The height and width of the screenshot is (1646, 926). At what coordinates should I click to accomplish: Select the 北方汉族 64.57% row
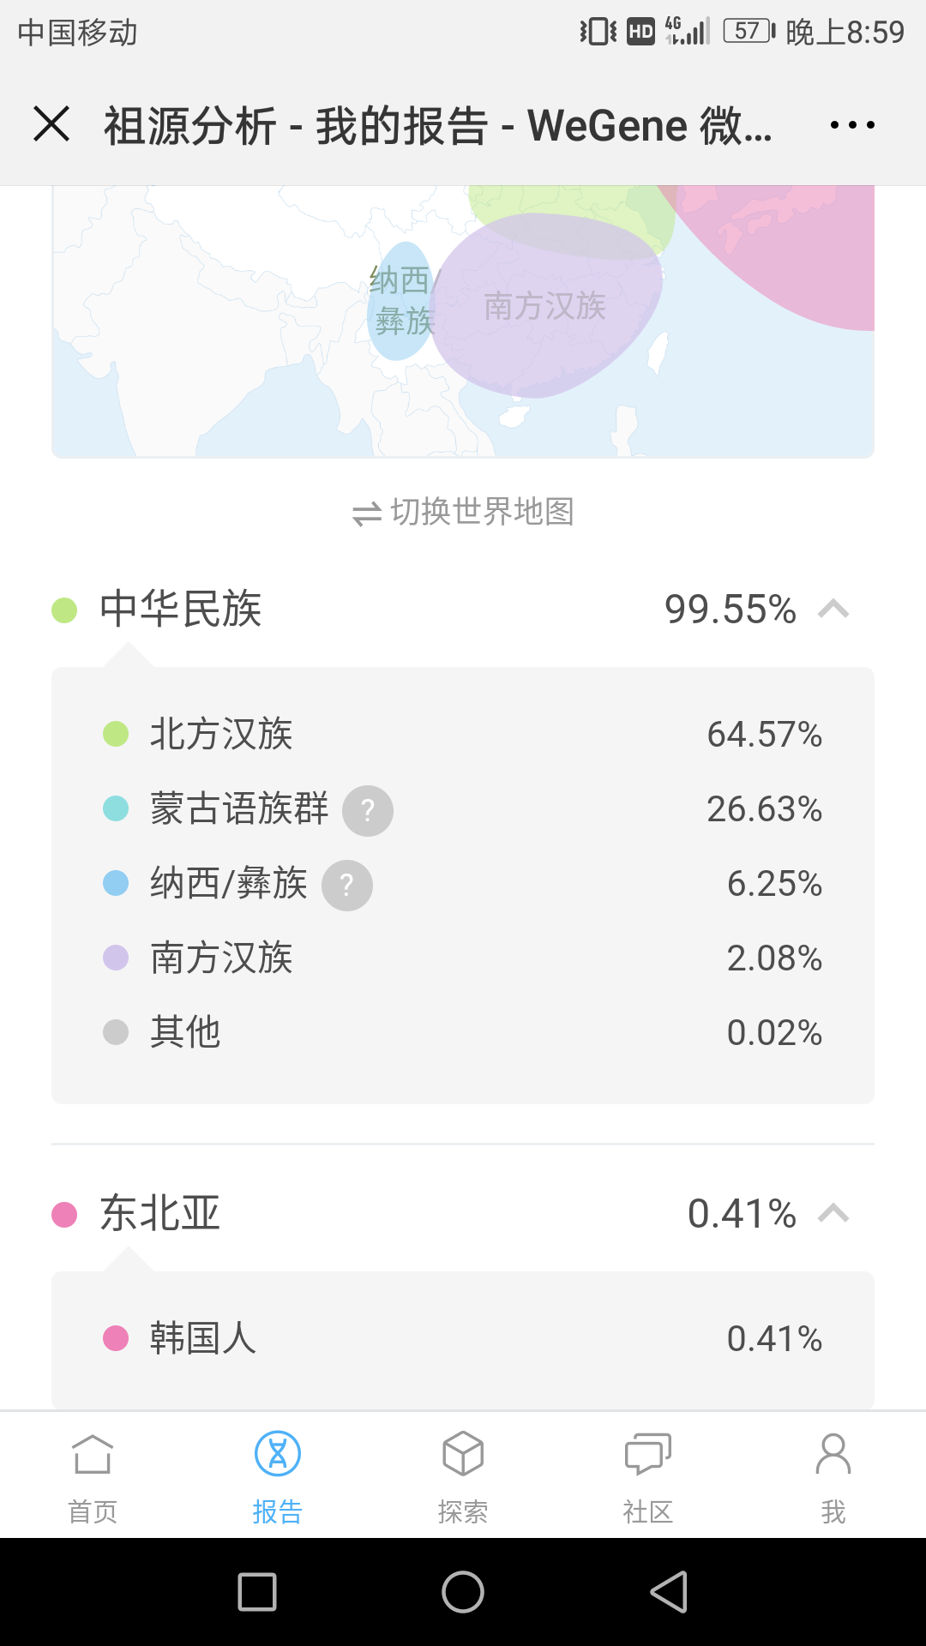(x=463, y=735)
